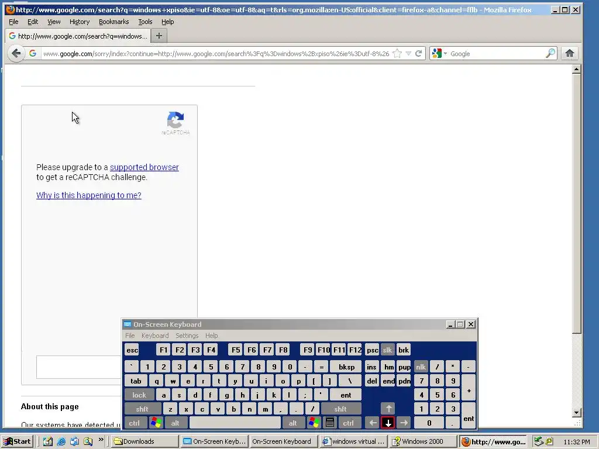Open a new tab with plus button
Screen dimensions: 599x449
159,36
